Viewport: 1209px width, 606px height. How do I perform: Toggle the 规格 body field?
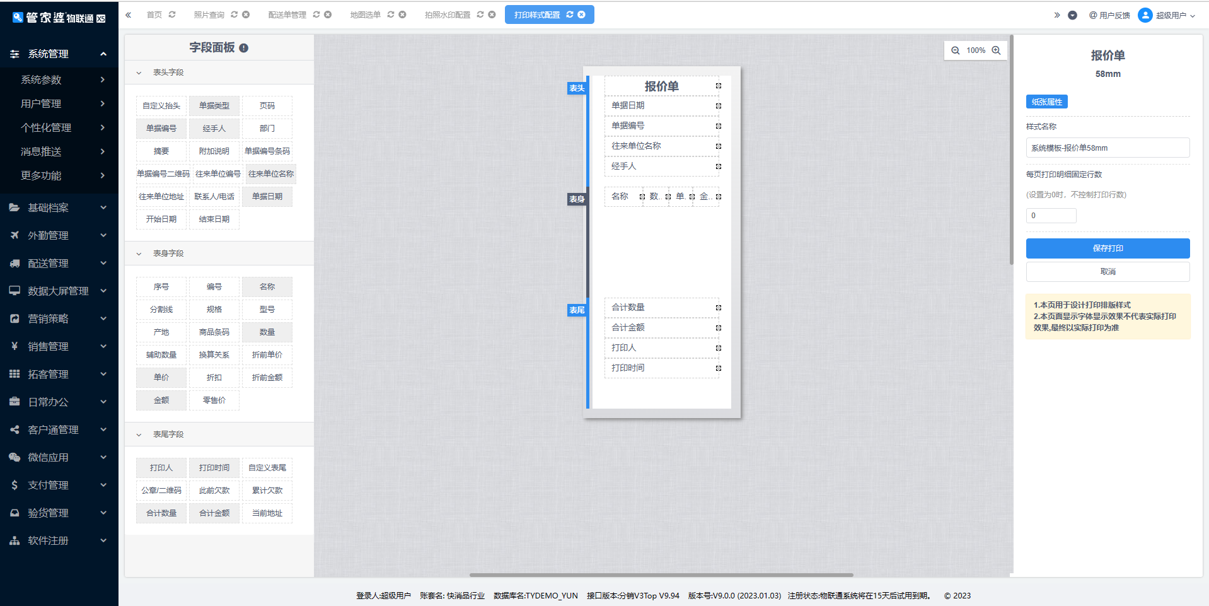(x=214, y=310)
